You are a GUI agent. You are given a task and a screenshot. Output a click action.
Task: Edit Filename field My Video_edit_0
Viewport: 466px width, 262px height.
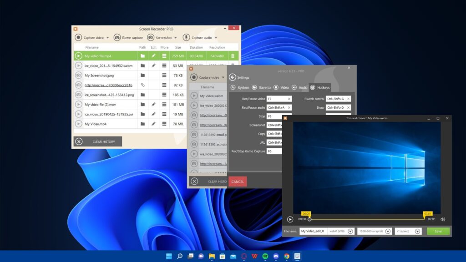coord(313,231)
